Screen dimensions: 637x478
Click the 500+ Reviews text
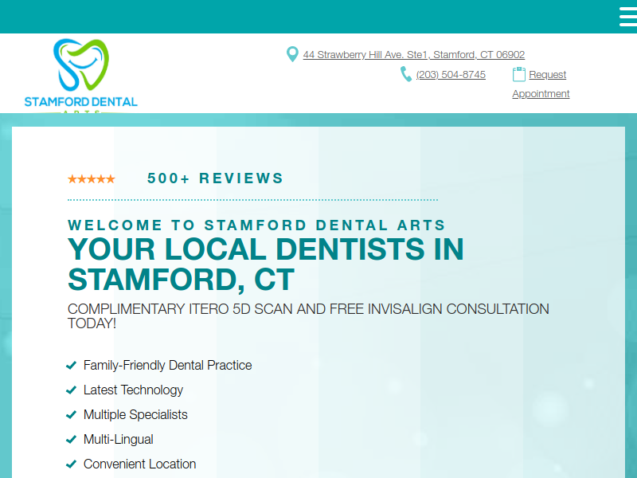215,178
